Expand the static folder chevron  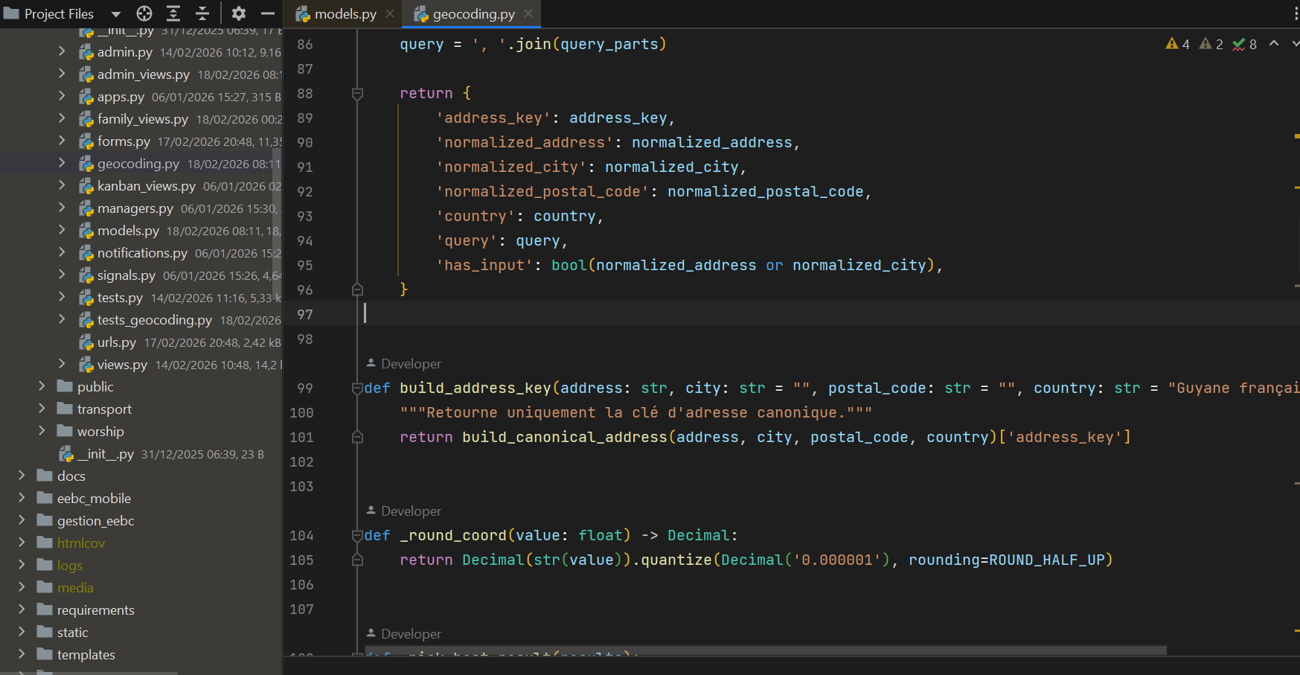click(x=22, y=632)
